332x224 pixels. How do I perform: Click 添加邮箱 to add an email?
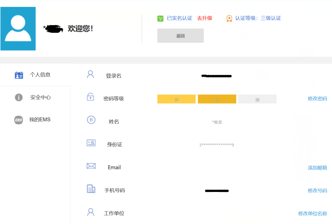click(x=317, y=167)
